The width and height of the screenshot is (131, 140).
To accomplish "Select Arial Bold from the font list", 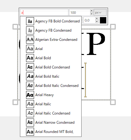I will tap(51, 58).
